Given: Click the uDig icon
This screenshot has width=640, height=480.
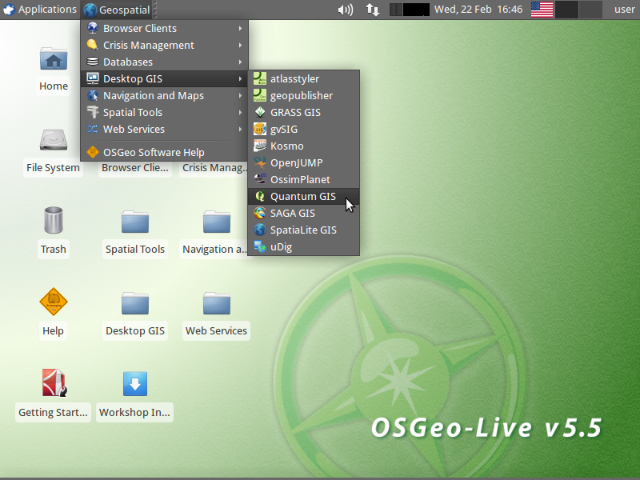Looking at the screenshot, I should [259, 246].
